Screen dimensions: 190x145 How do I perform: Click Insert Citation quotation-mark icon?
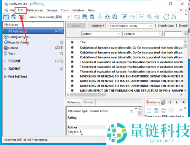pyautogui.click(x=142, y=17)
